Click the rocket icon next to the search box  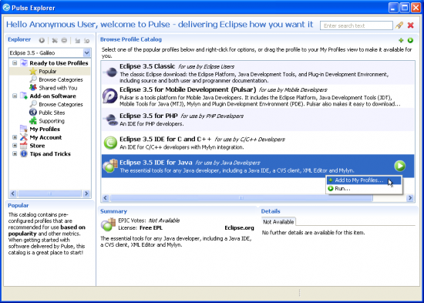tap(399, 25)
